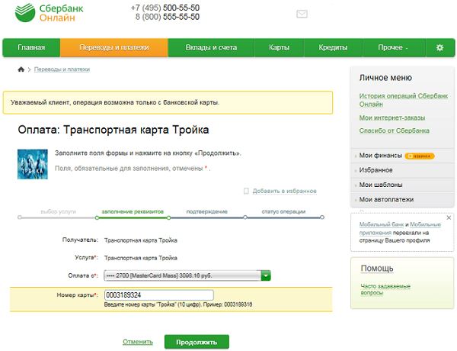The width and height of the screenshot is (457, 351).
Task: Open 'Вклады и счета' tab
Action: [211, 47]
